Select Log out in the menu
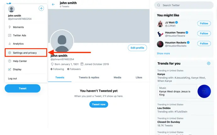The height and width of the screenshot is (135, 217). point(13,78)
